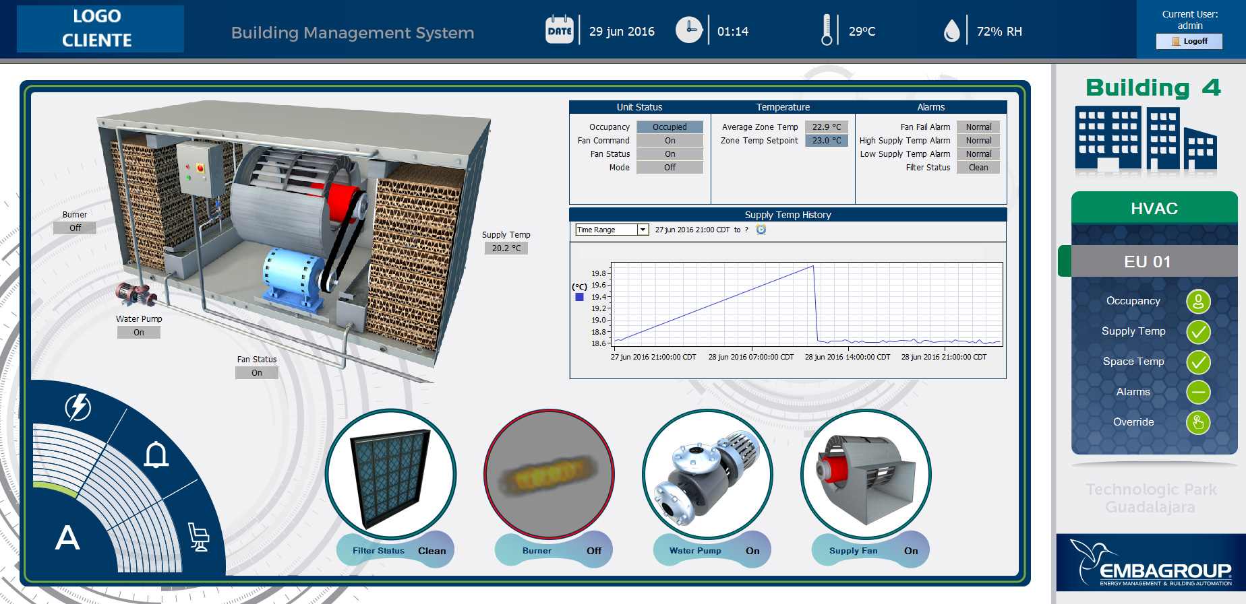This screenshot has height=604, width=1246.
Task: Click the small water pump model
Action: click(135, 294)
